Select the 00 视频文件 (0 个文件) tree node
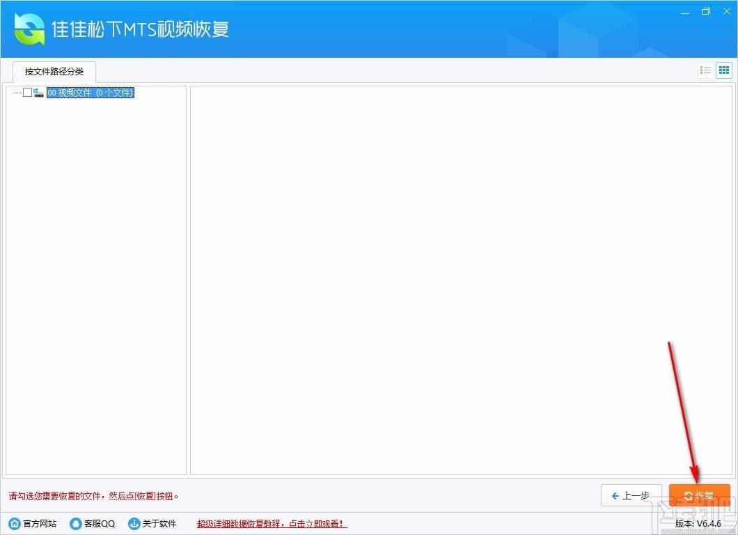This screenshot has height=535, width=738. coord(91,93)
